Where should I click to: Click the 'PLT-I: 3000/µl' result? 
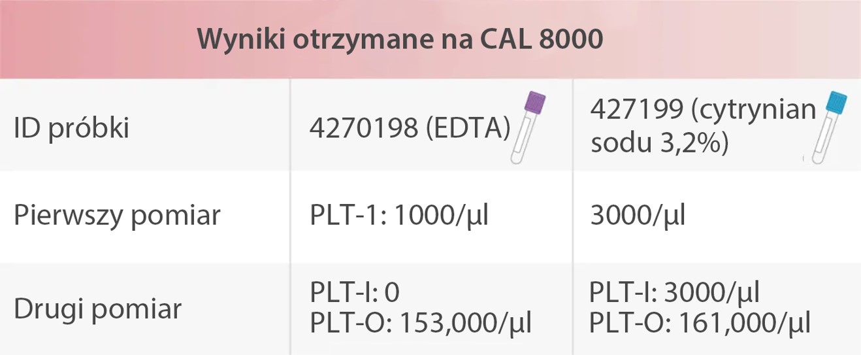(x=674, y=293)
